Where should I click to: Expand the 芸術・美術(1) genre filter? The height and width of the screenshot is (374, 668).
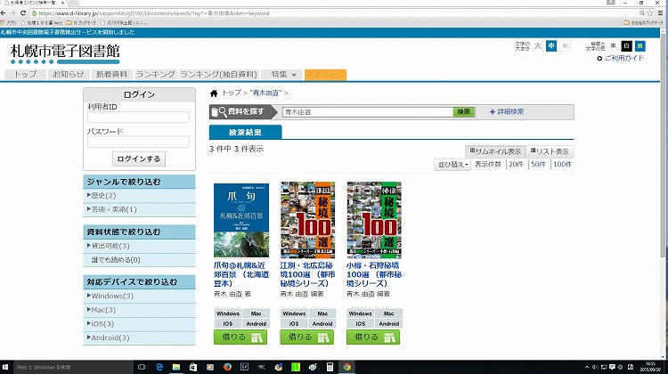pyautogui.click(x=139, y=209)
